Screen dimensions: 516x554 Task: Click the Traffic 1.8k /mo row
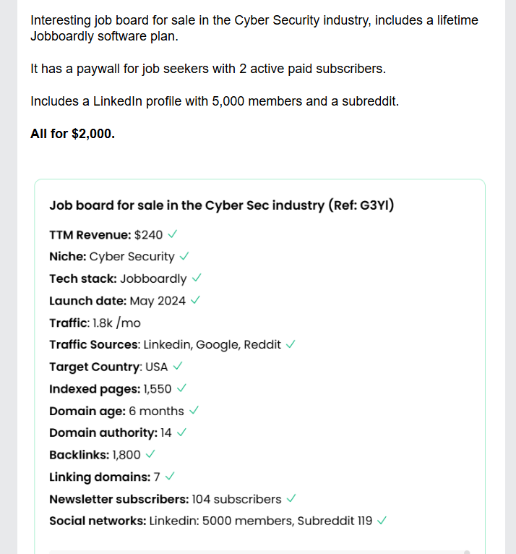(95, 323)
